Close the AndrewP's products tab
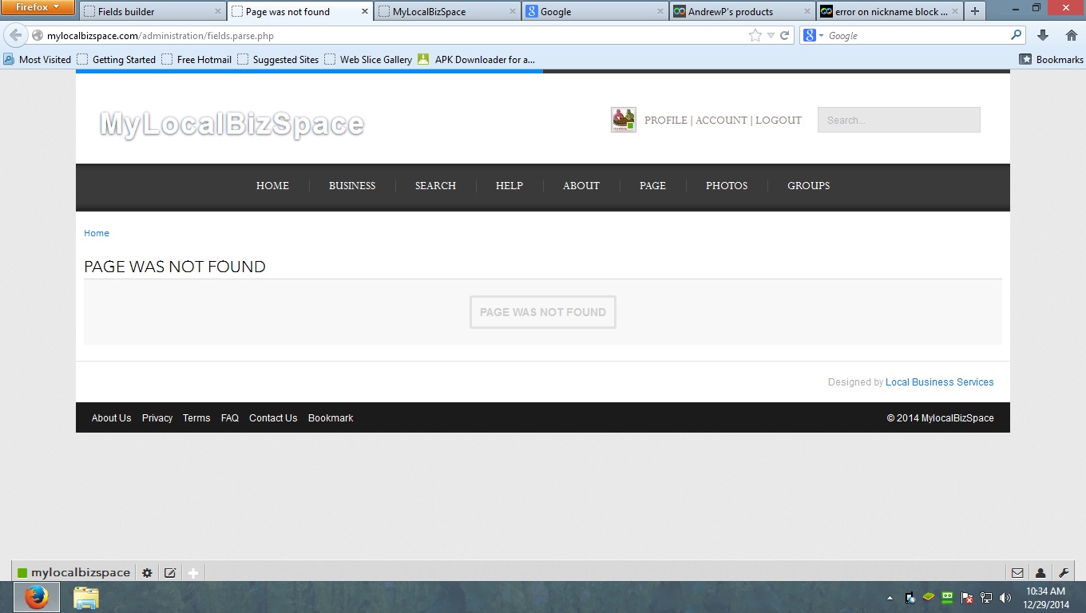This screenshot has width=1086, height=613. tap(807, 11)
